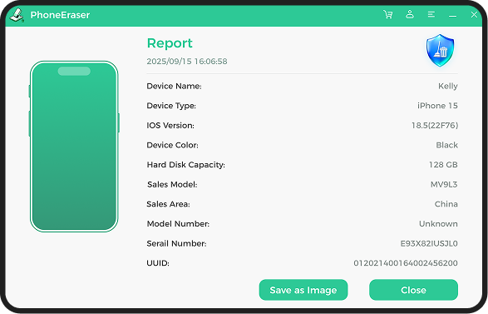Screen dimensions: 488x314
Task: Click the report timestamp 2025/09/15 16:06:58
Action: tap(187, 62)
